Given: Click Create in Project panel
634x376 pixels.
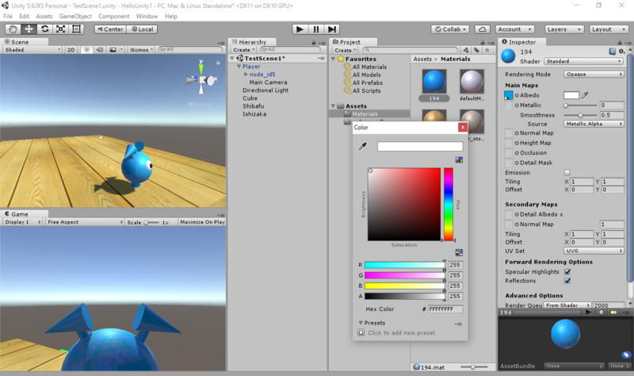Looking at the screenshot, I should (x=346, y=50).
